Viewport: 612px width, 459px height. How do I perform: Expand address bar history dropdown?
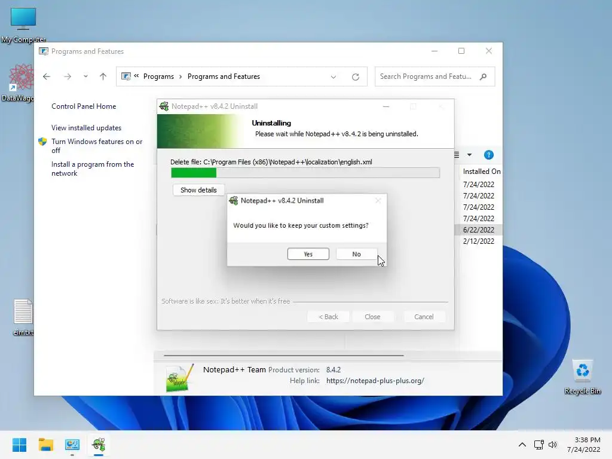coord(333,77)
